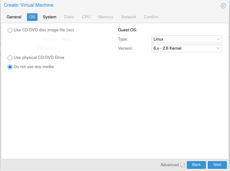Image resolution: width=230 pixels, height=171 pixels.
Task: Select Use CD/DVD disc image file option
Action: point(10,30)
